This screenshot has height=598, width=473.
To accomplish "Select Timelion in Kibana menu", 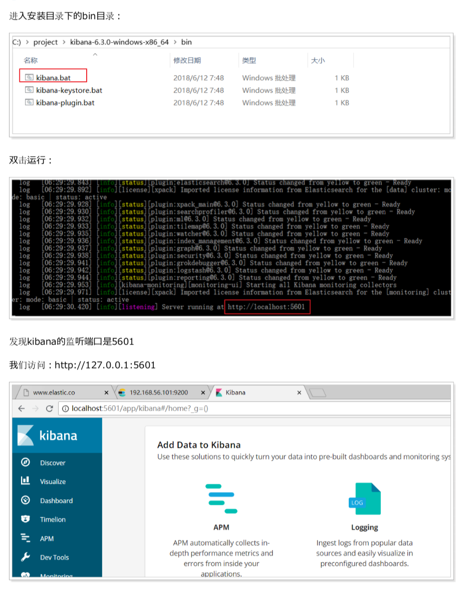I will (53, 519).
